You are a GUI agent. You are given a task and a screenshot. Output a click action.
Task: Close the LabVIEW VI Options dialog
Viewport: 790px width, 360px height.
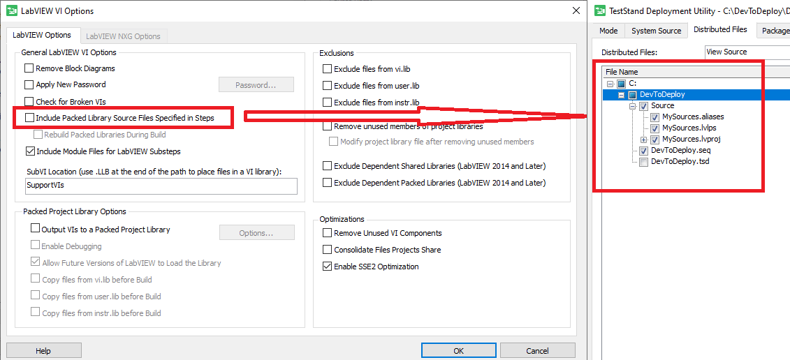coord(576,10)
